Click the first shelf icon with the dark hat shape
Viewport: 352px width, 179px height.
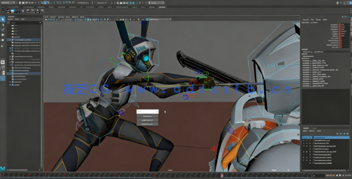coord(8,10)
